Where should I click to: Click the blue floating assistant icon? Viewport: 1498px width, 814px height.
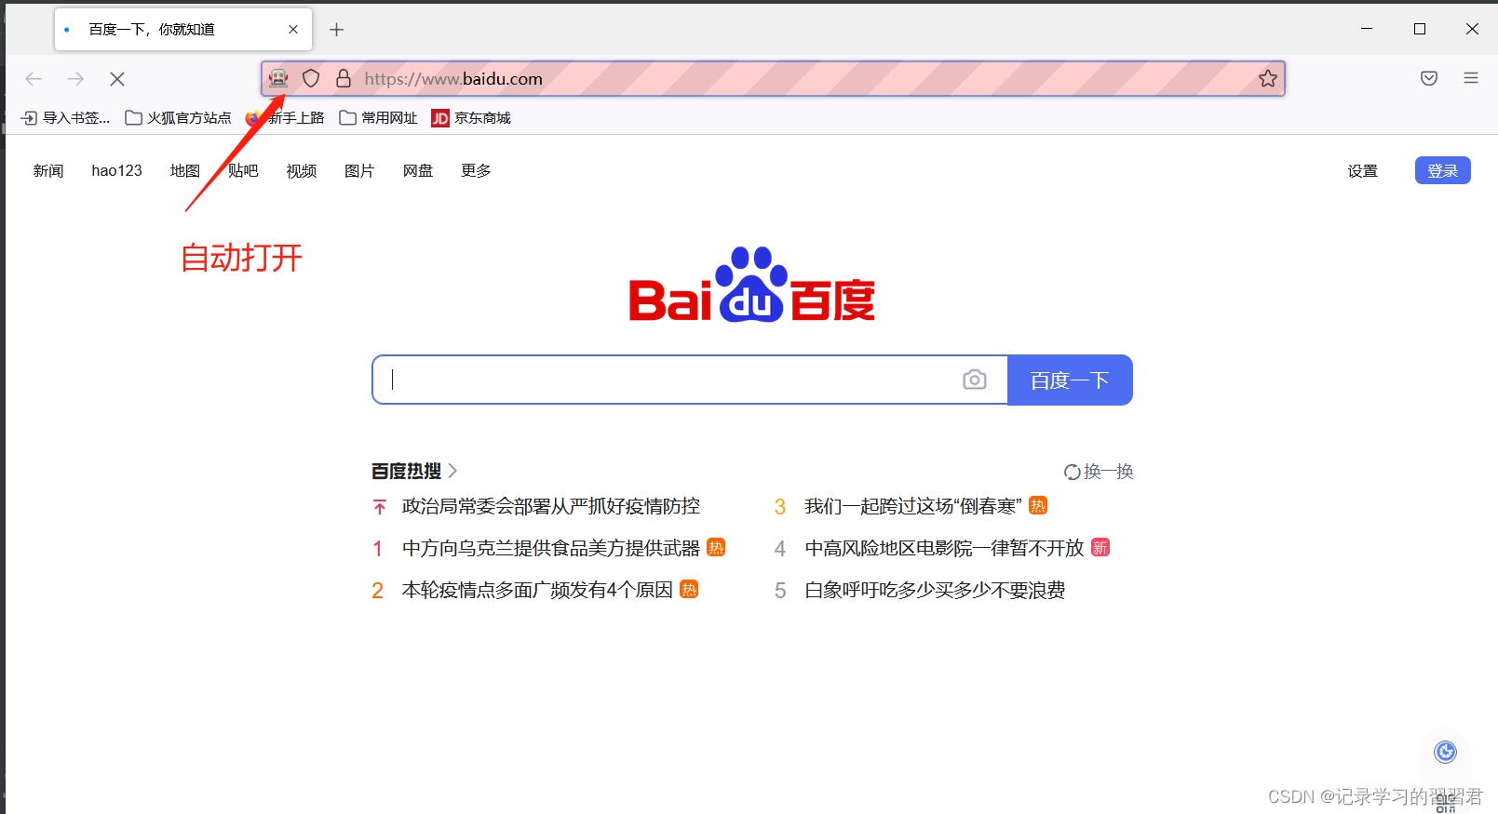tap(1446, 752)
